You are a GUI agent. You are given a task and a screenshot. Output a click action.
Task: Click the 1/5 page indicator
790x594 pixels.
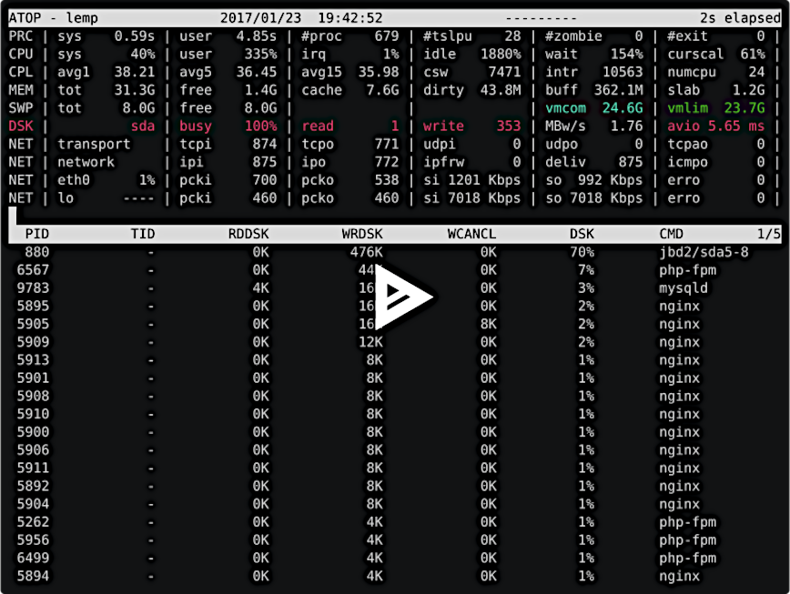pyautogui.click(x=769, y=234)
